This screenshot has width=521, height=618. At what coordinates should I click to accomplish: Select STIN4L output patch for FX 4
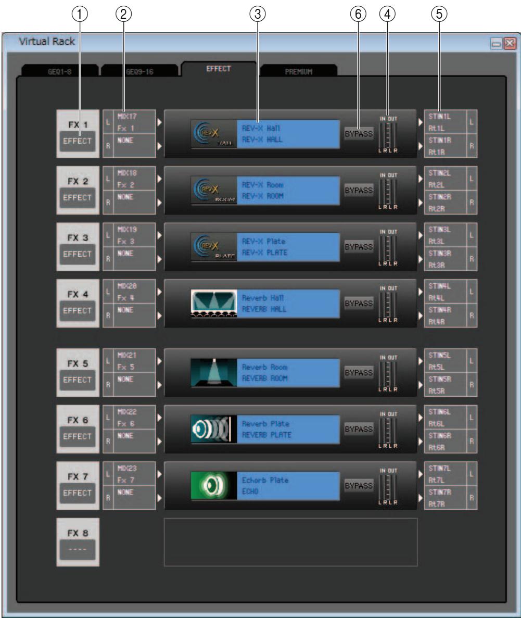[446, 292]
